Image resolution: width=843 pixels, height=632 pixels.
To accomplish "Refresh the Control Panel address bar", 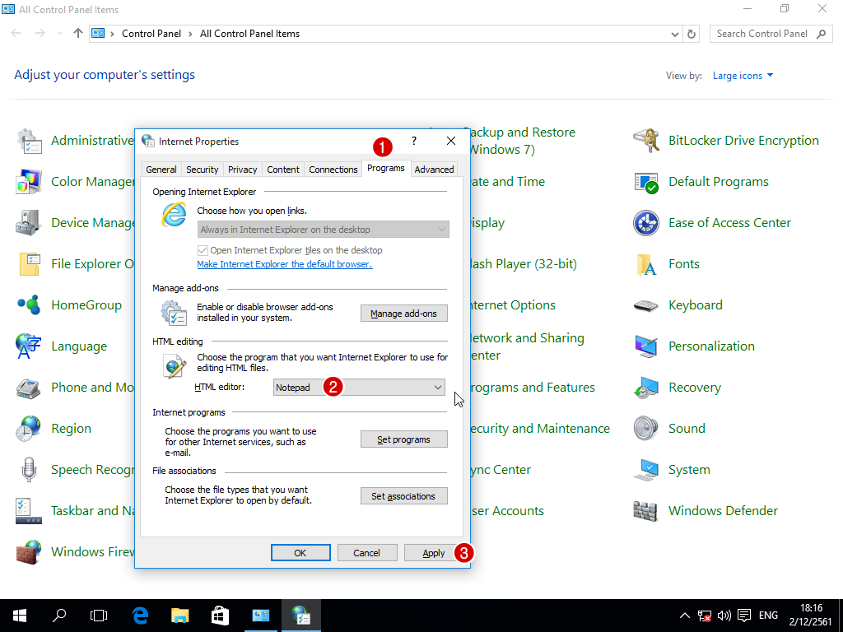I will pyautogui.click(x=692, y=34).
